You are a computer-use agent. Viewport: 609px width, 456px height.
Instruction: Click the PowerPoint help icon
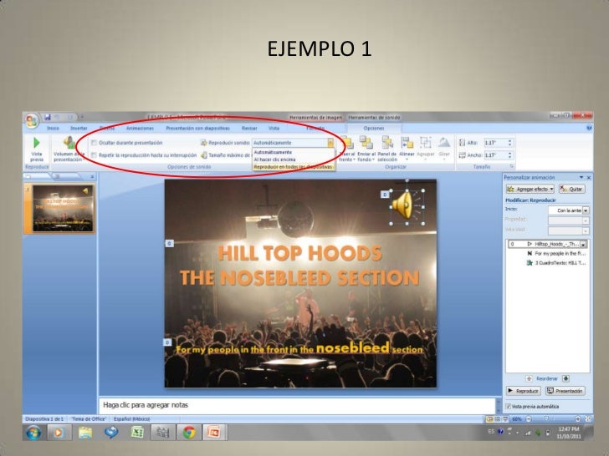589,128
